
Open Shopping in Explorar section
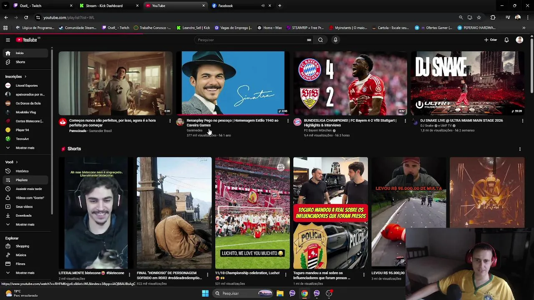26,246
